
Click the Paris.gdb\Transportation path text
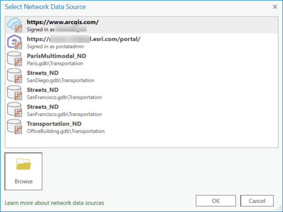(x=55, y=63)
